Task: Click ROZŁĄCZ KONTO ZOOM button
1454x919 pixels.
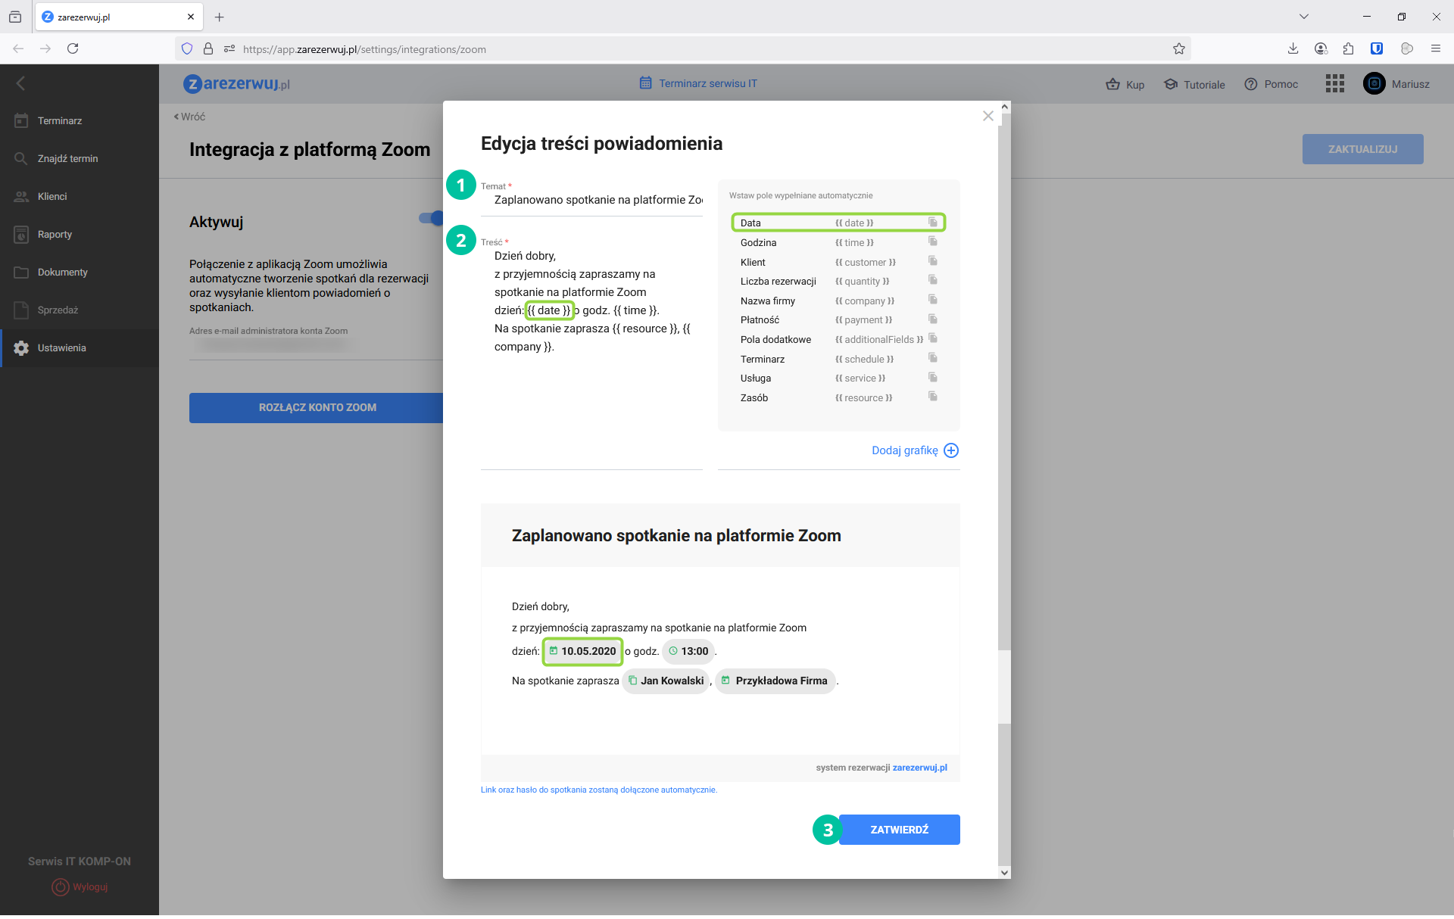Action: [317, 407]
